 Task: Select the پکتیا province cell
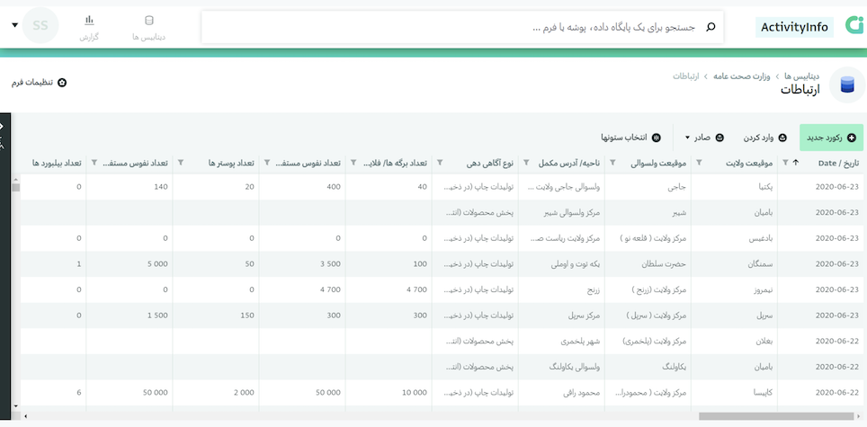[734, 187]
